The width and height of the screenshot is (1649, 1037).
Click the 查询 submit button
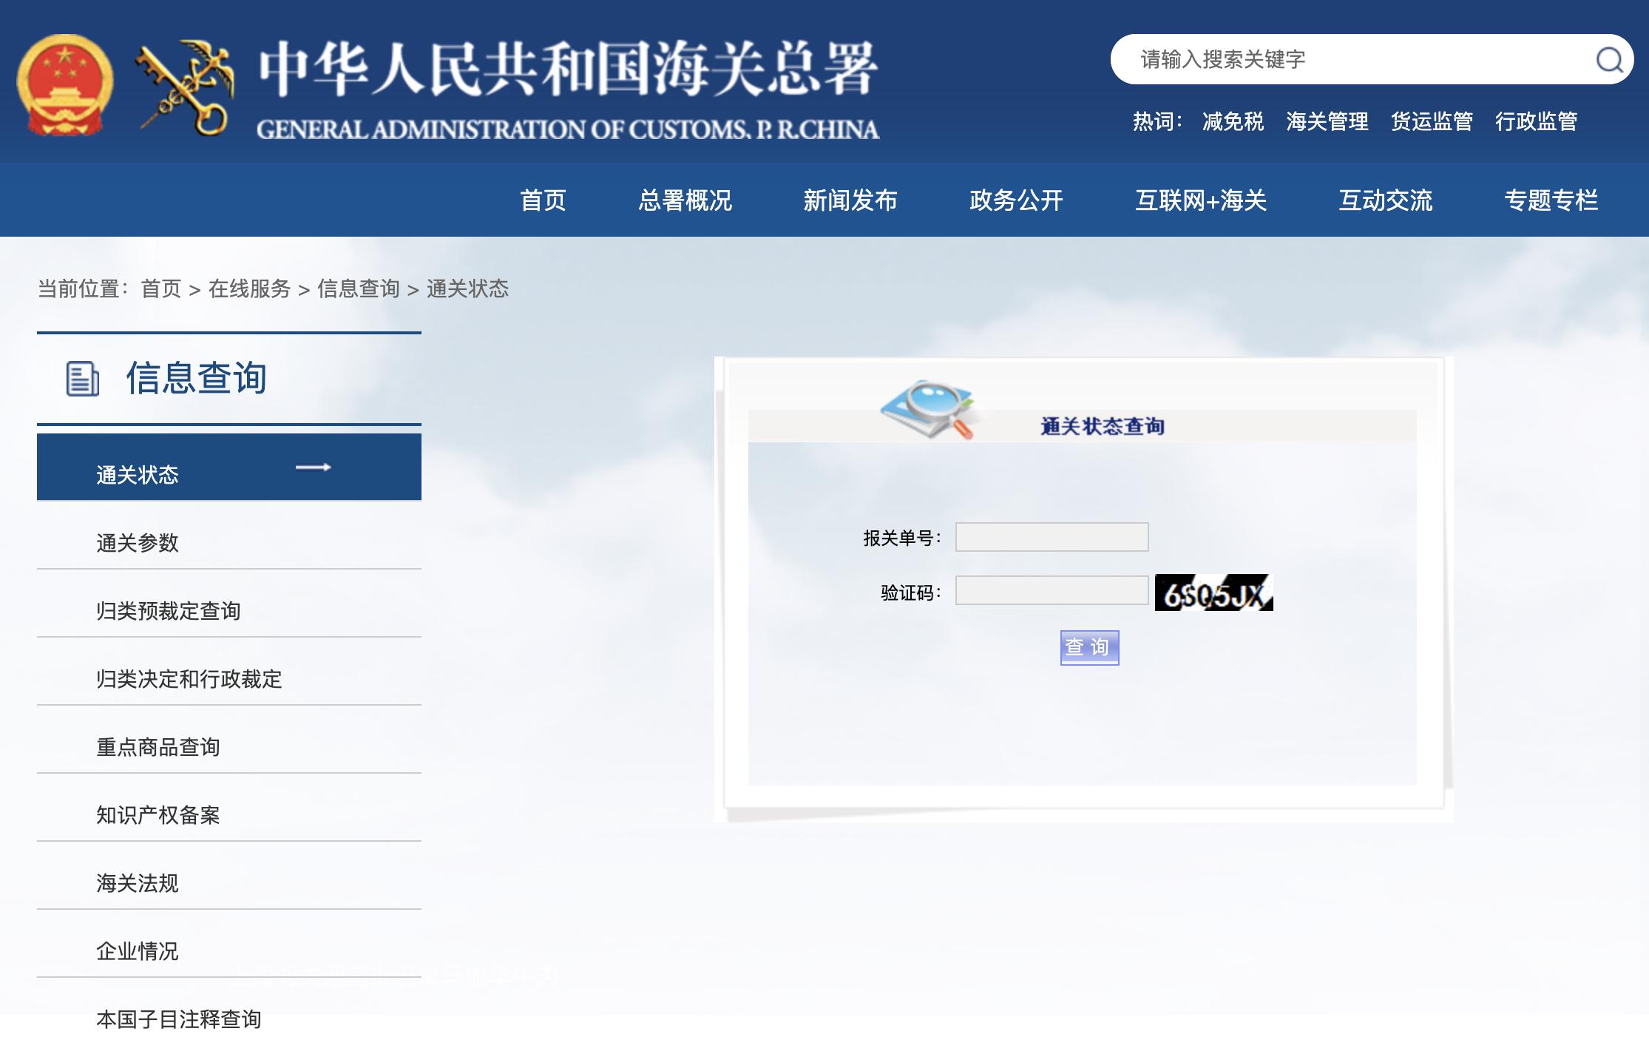point(1088,647)
